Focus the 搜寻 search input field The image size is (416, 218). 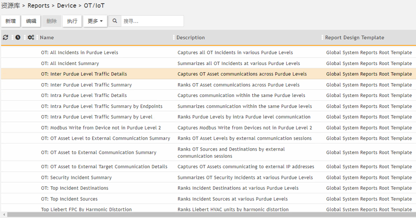point(151,21)
